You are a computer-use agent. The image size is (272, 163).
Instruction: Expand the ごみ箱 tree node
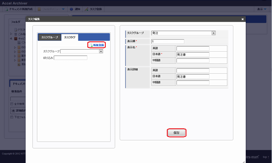pos(11,34)
